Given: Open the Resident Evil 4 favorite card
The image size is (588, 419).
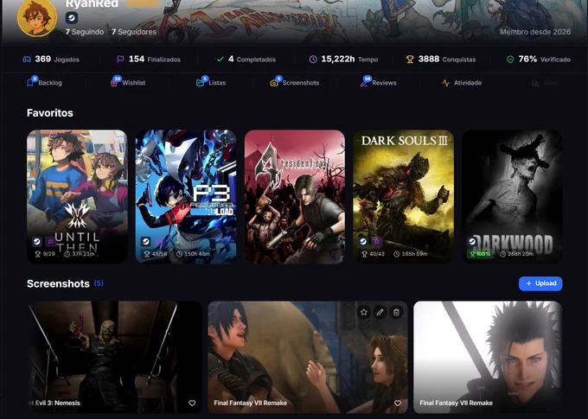Looking at the screenshot, I should [295, 197].
